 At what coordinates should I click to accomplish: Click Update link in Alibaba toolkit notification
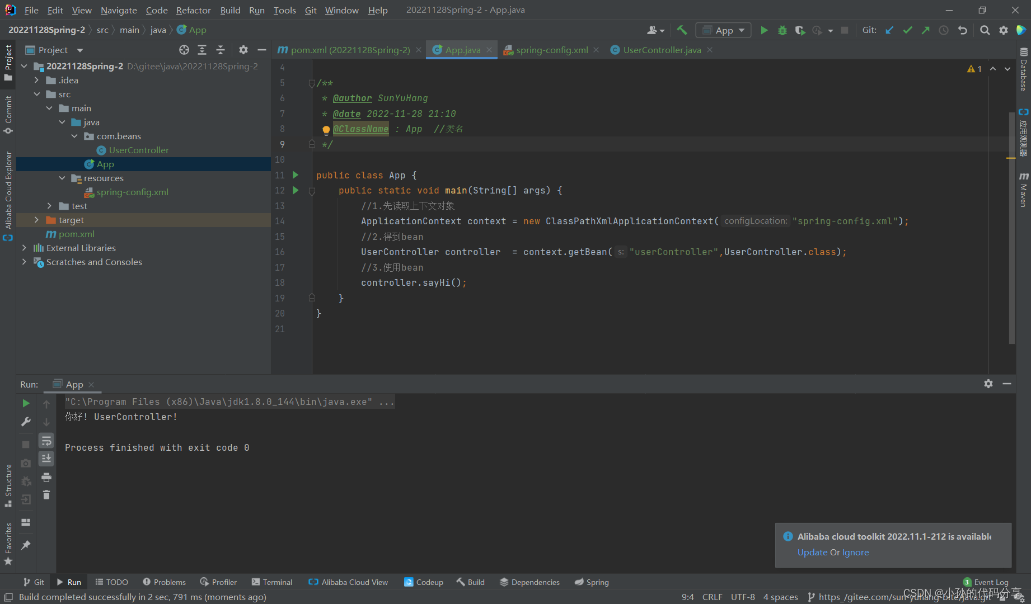pyautogui.click(x=812, y=552)
